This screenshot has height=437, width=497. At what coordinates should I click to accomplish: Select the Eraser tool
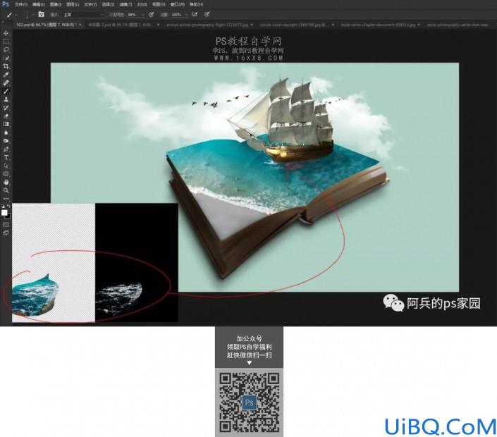(6, 116)
